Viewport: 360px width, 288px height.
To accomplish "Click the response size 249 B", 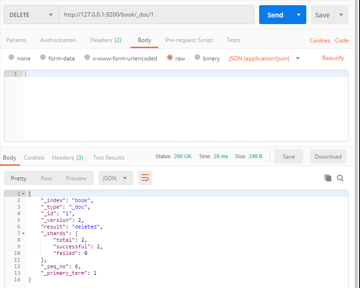I will [255, 156].
